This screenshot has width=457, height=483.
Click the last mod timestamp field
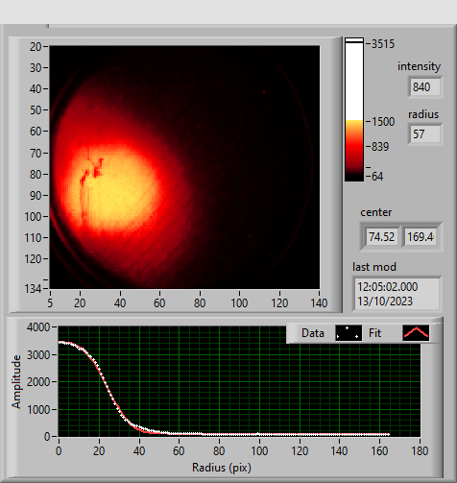click(x=397, y=294)
